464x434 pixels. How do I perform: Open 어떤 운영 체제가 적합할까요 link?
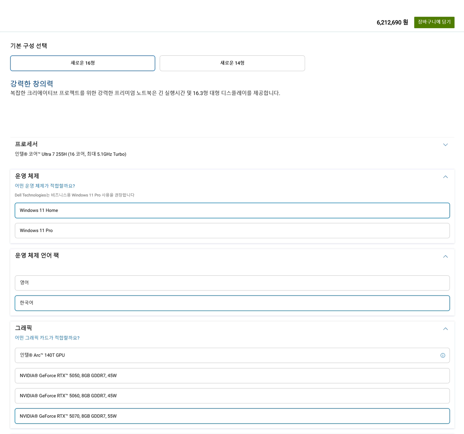point(45,186)
